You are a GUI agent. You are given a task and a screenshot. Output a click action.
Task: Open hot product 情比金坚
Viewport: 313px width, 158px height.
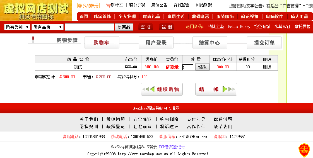216,27
